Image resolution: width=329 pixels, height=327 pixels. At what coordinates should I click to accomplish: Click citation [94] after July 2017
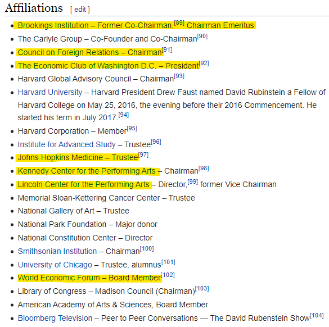124,115
